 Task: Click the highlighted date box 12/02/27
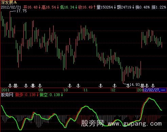pos(154,90)
